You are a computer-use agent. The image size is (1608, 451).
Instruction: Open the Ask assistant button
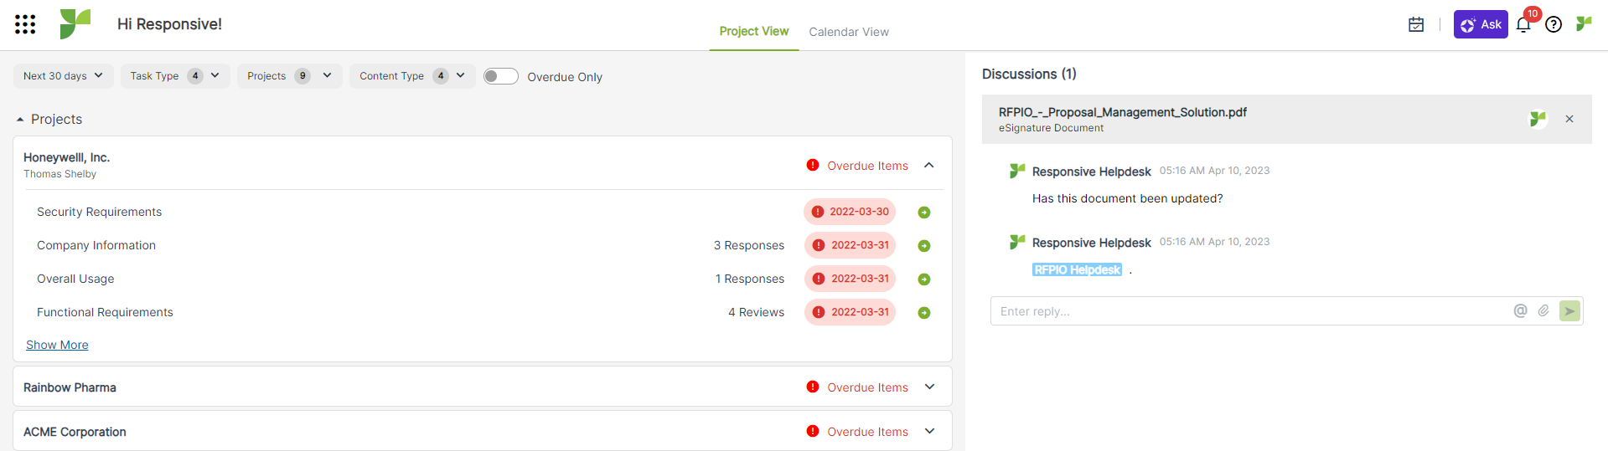click(1481, 24)
